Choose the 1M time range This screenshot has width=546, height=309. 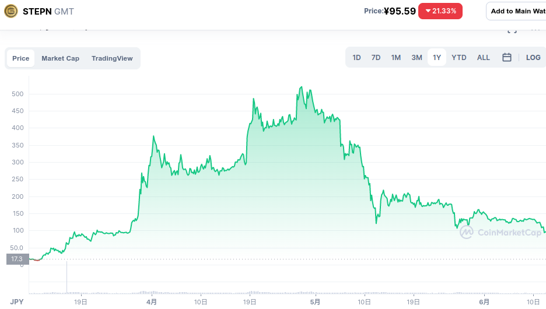click(395, 58)
